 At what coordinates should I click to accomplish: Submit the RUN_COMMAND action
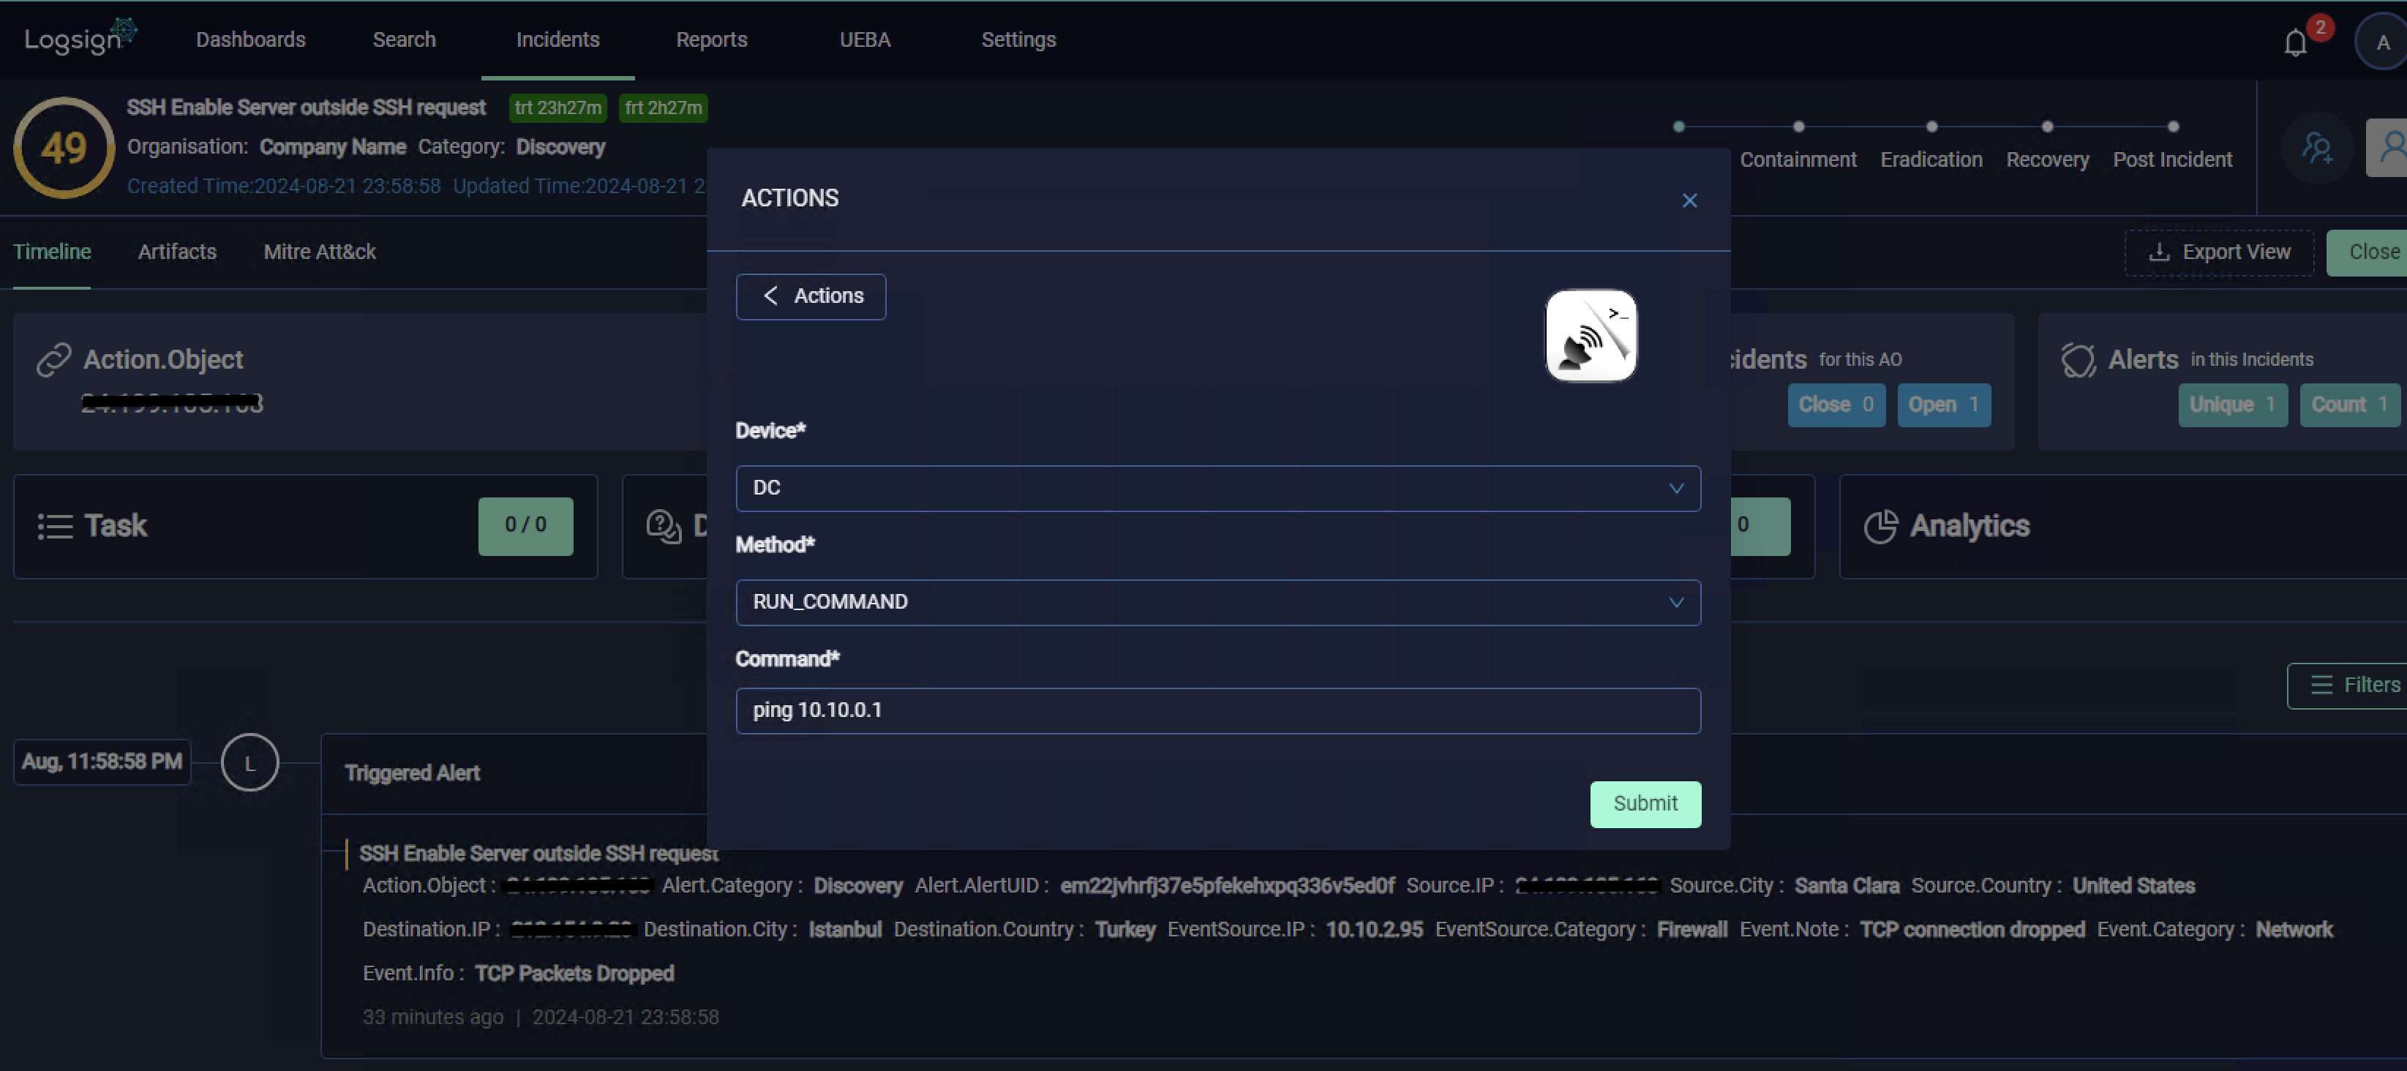(x=1645, y=804)
